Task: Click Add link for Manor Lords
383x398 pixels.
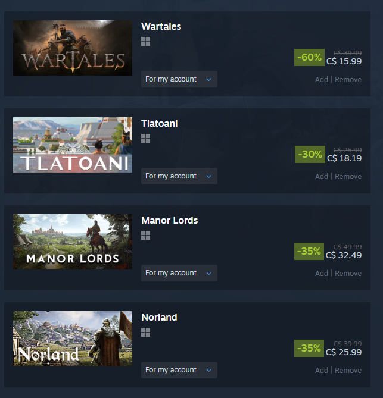Action: 322,274
